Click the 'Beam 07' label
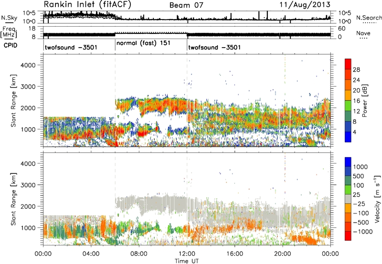 (186, 5)
